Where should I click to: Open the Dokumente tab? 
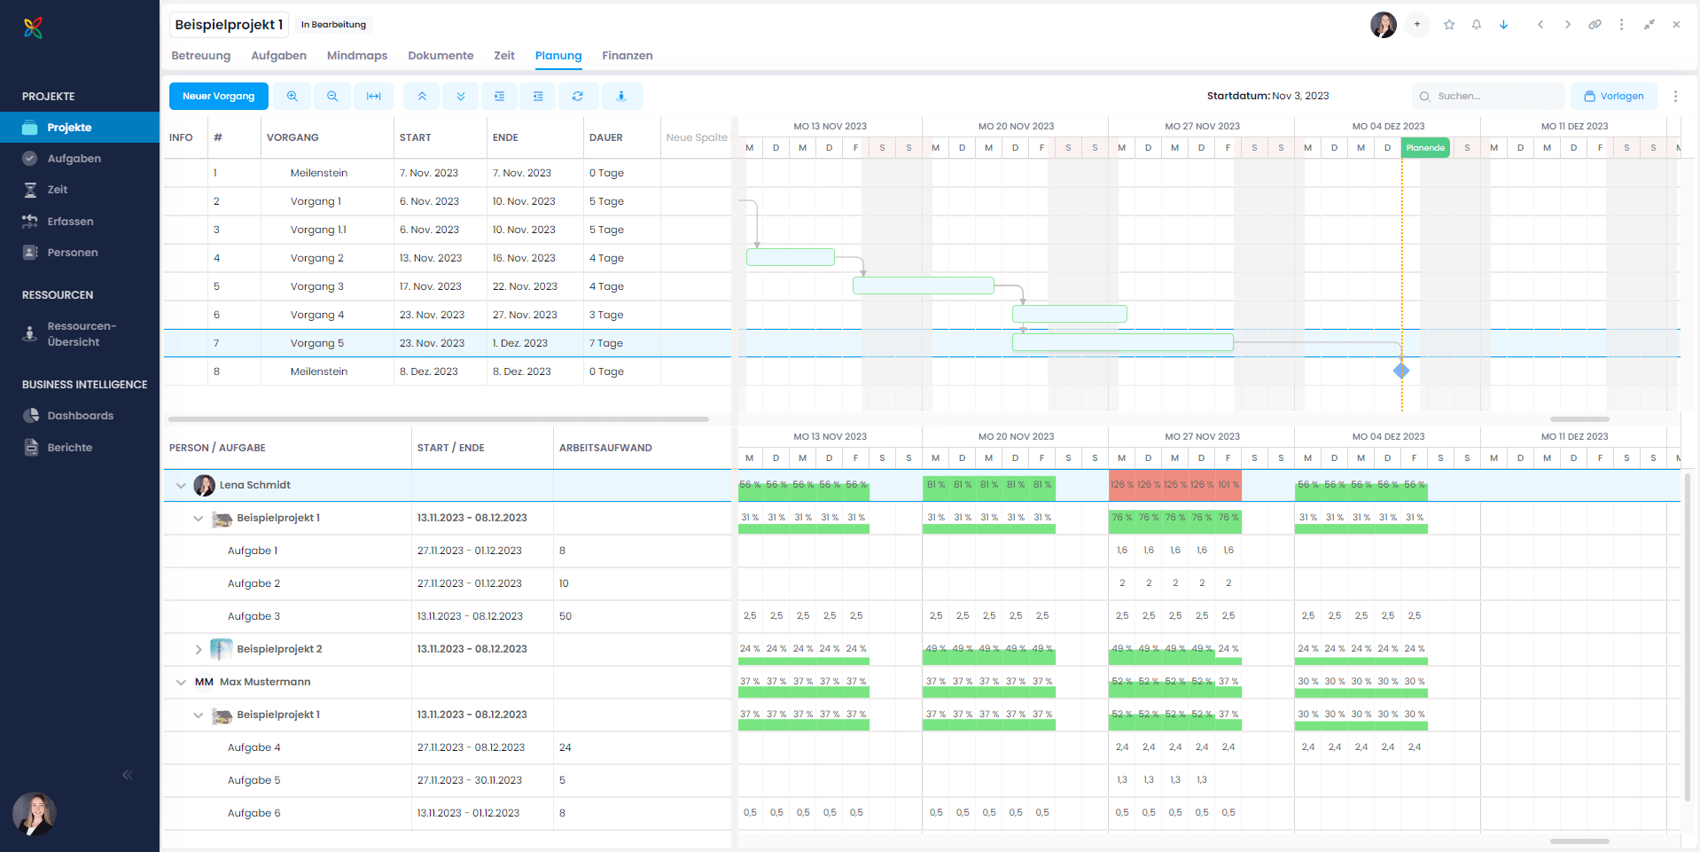(x=441, y=55)
